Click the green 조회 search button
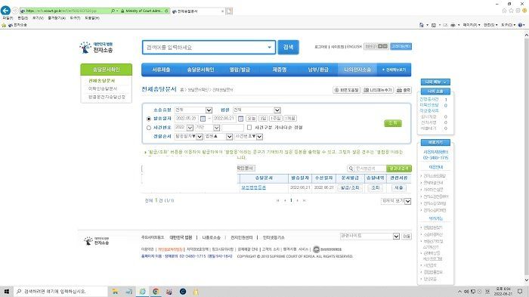Image resolution: width=529 pixels, height=297 pixels. click(x=393, y=123)
